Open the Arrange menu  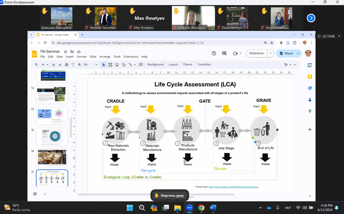[105, 57]
